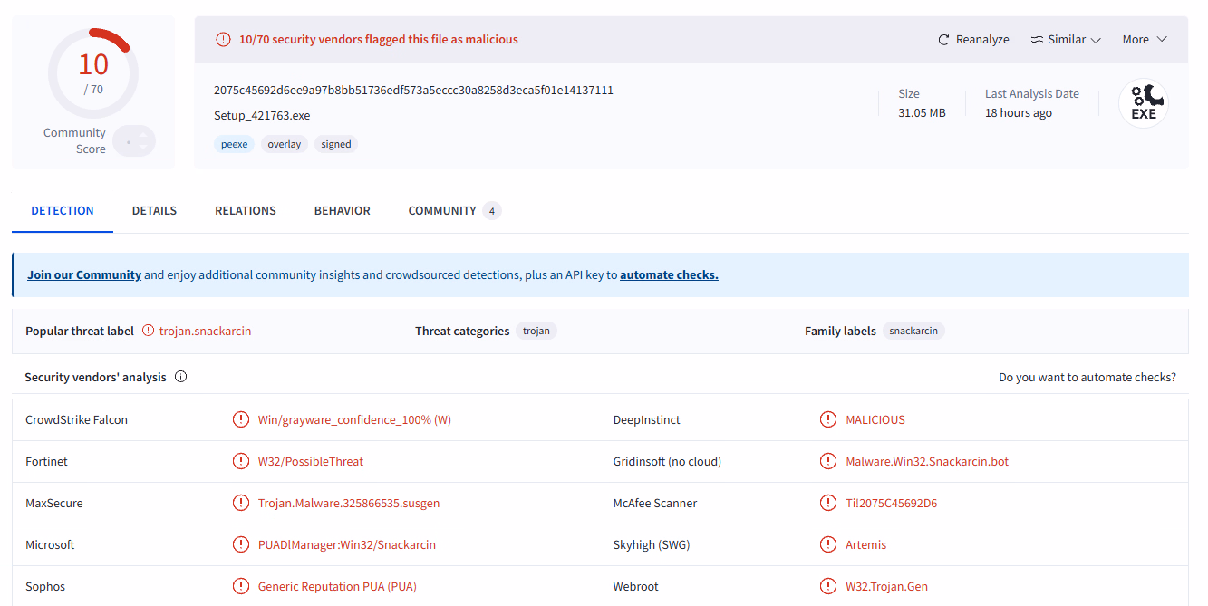
Task: Click DeepInstinct MALICIOUS result text
Action: [x=875, y=419]
